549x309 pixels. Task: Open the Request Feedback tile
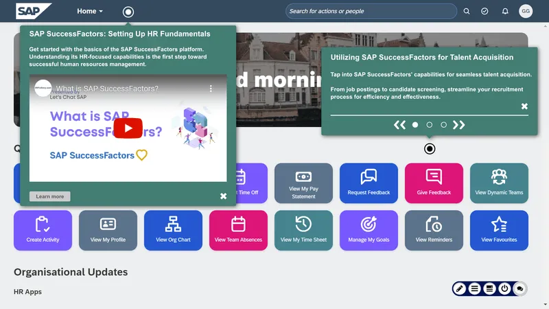point(369,183)
